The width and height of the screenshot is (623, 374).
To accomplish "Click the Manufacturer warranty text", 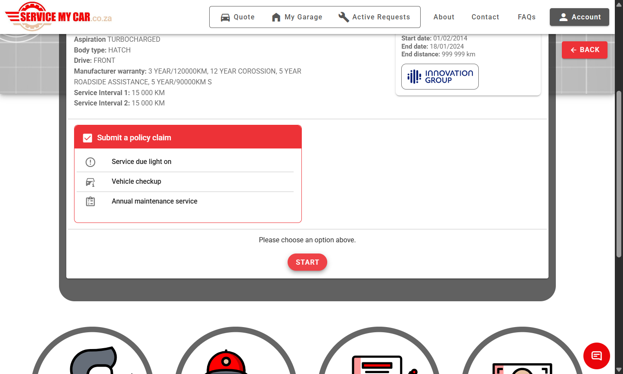I will 188,77.
